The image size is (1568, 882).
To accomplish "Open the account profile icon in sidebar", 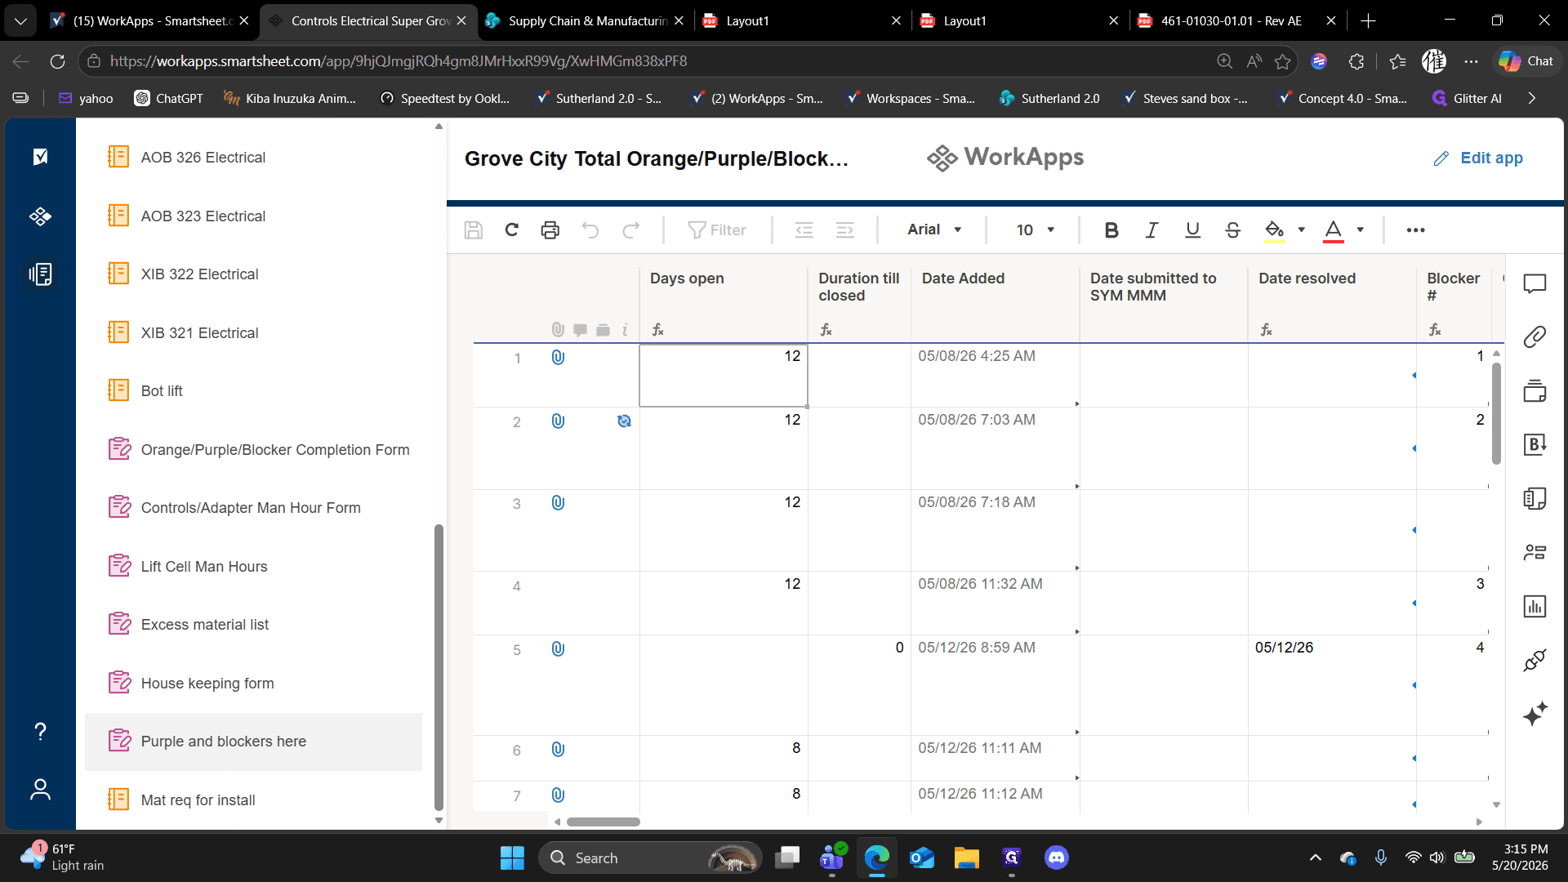I will (40, 790).
